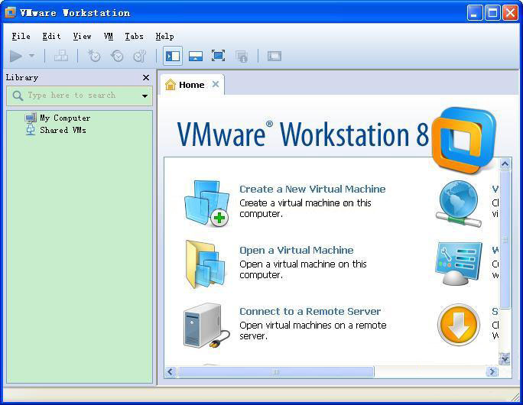The image size is (523, 405).
Task: Open the VM menu
Action: pyautogui.click(x=109, y=36)
